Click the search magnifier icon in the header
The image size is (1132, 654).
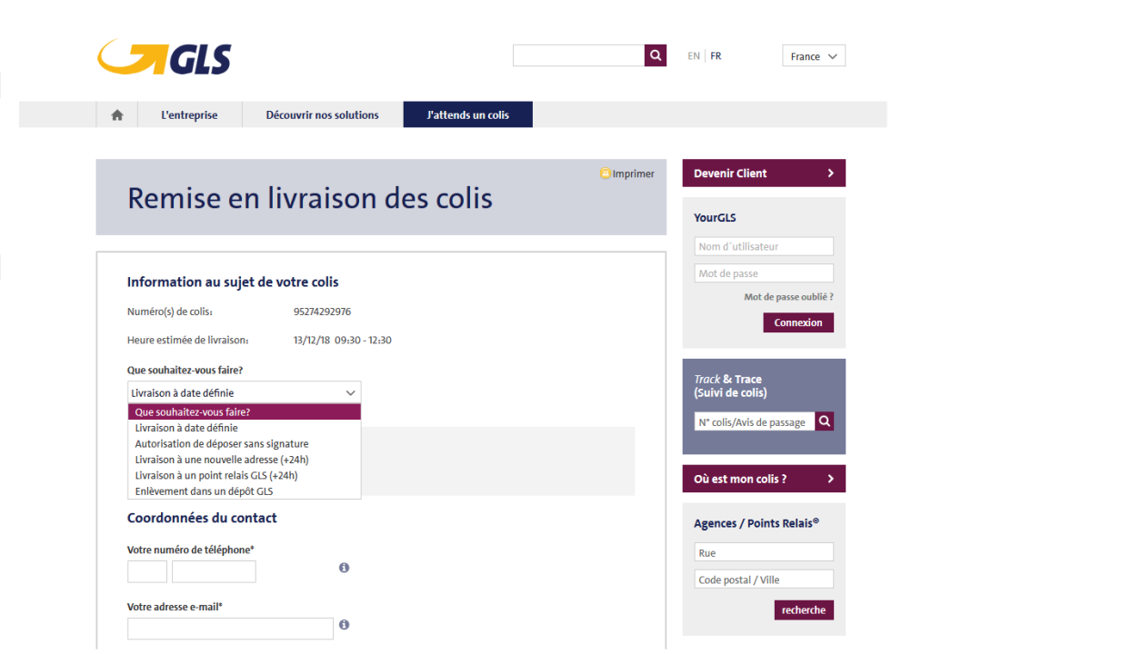coord(655,55)
